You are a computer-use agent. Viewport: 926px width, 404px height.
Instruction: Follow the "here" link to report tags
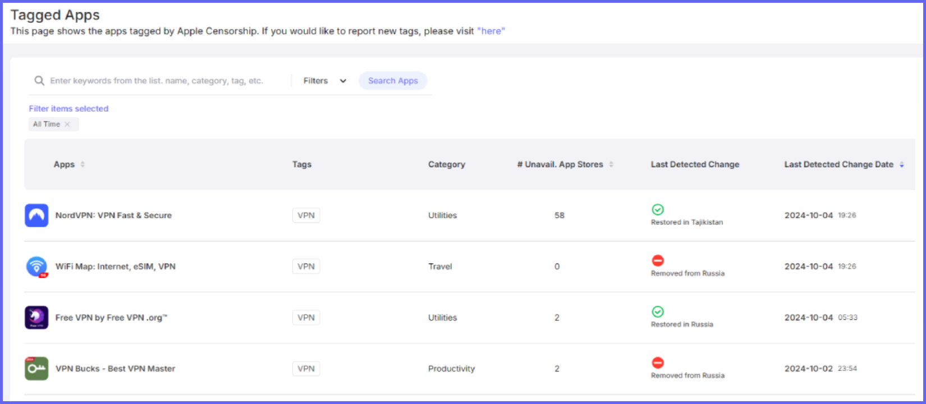tap(491, 31)
